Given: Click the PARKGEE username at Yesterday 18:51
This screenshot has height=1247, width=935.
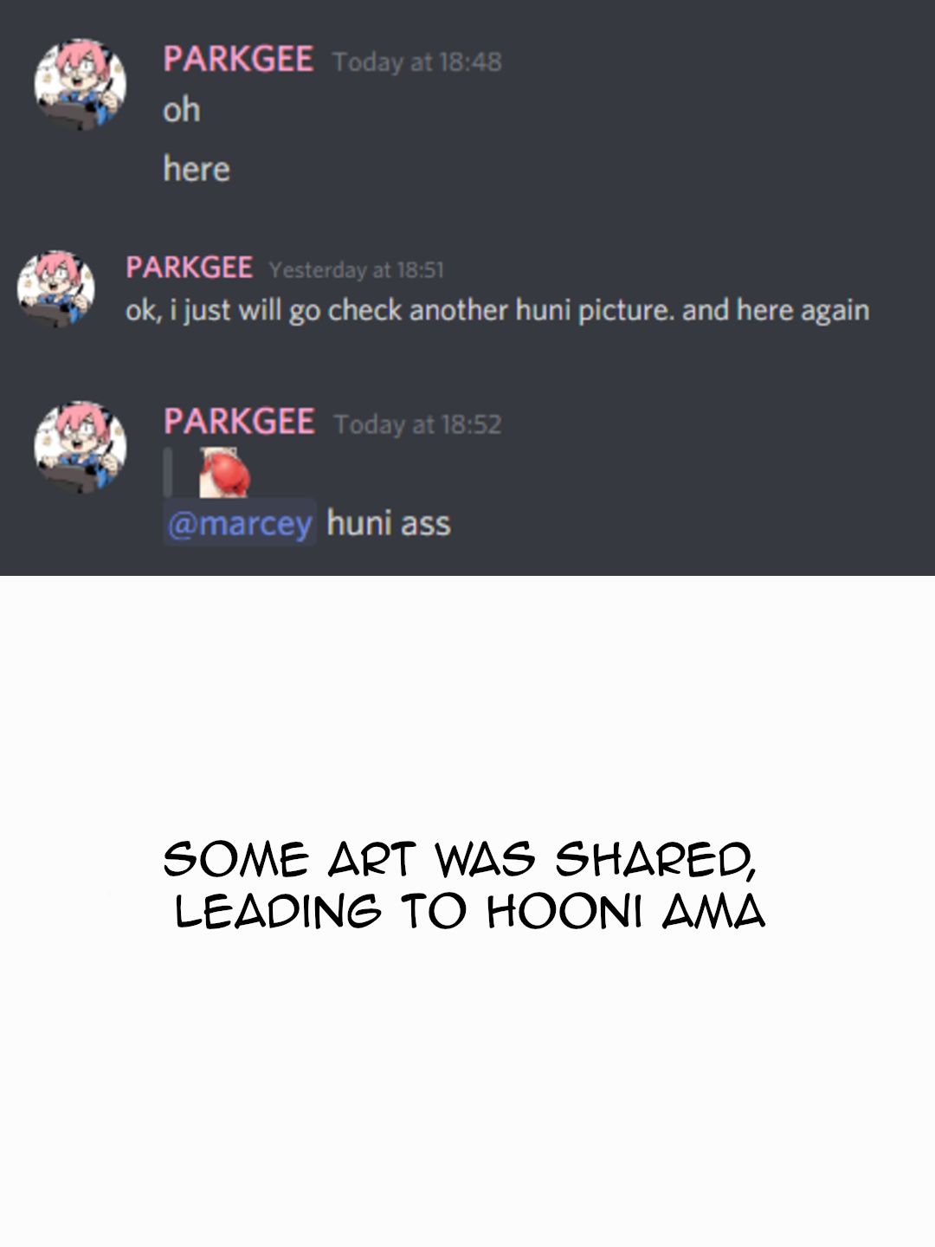Looking at the screenshot, I should (x=190, y=268).
